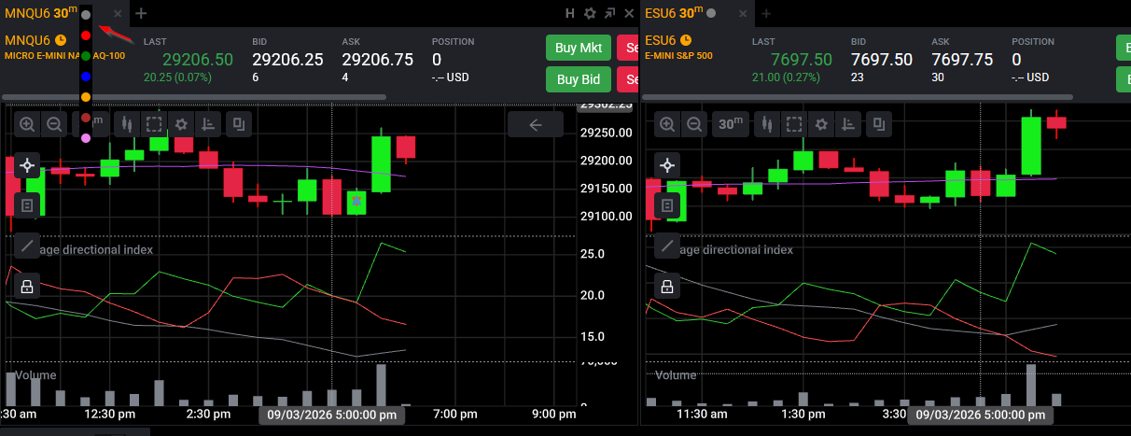Close the MNQU6 30m tab

117,14
